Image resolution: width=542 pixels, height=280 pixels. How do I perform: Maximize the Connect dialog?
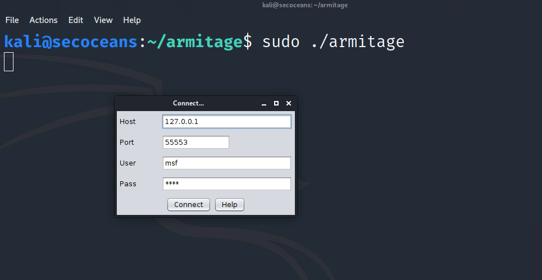tap(276, 103)
